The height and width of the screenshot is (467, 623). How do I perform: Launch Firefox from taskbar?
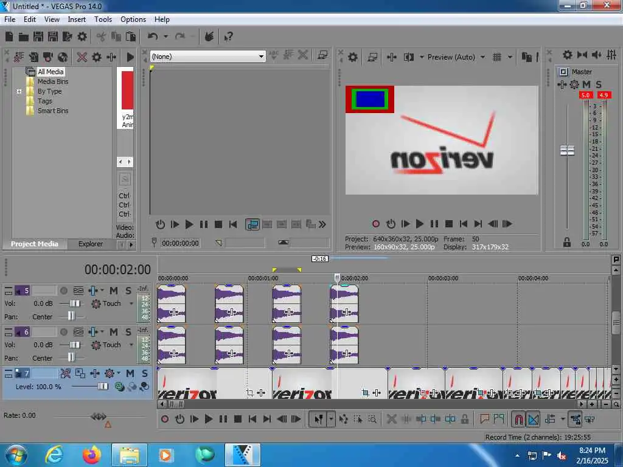91,455
